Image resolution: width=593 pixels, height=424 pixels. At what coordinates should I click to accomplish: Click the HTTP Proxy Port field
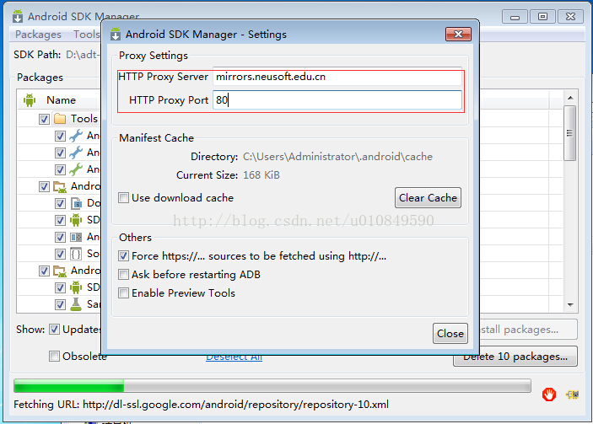337,100
